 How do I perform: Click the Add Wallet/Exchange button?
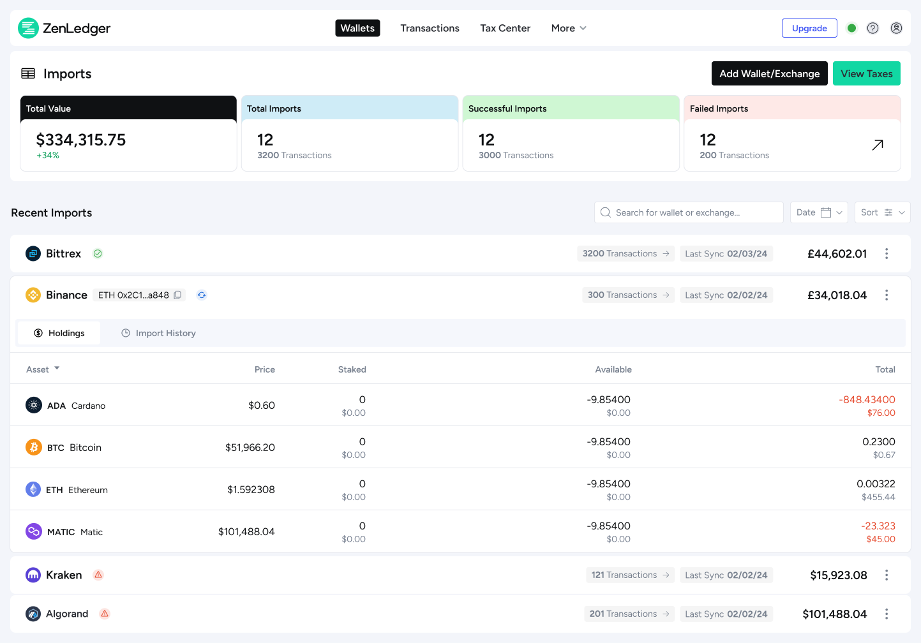769,73
